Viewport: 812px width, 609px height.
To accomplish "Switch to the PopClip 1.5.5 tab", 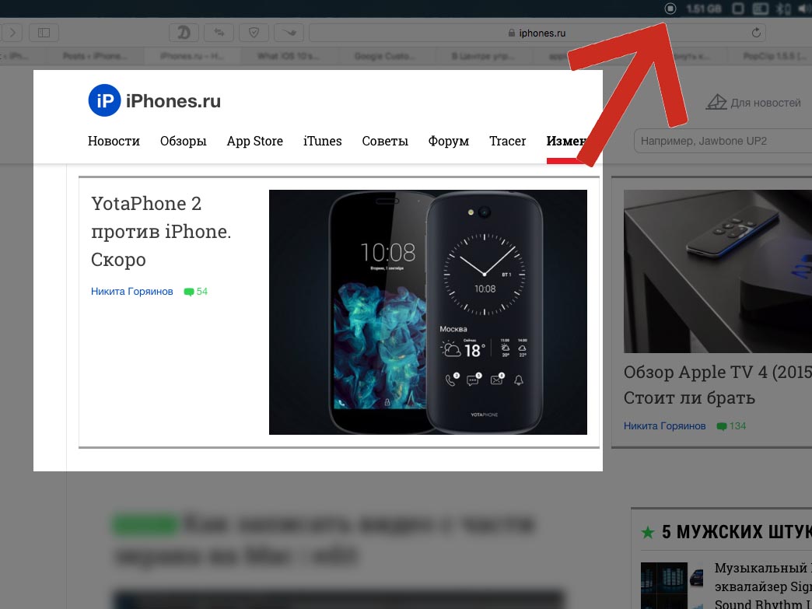I will pyautogui.click(x=774, y=55).
